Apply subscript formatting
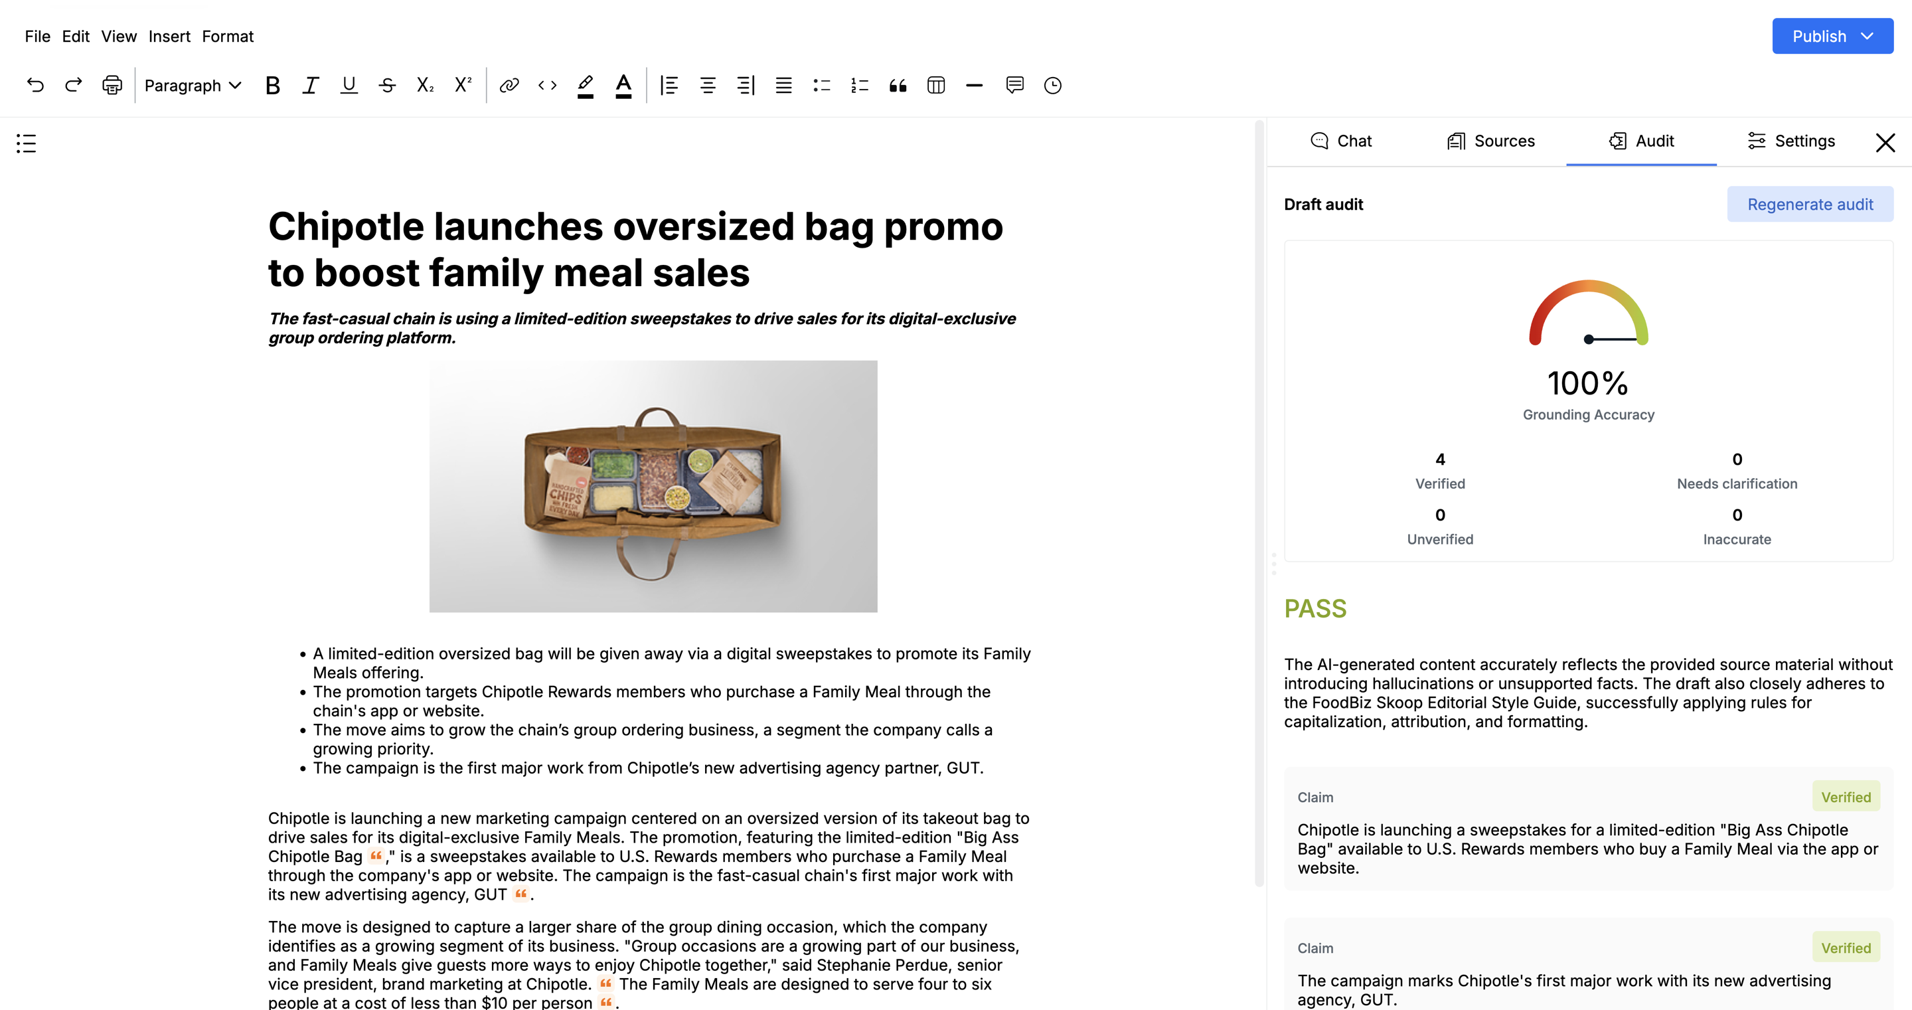1912x1010 pixels. point(426,86)
